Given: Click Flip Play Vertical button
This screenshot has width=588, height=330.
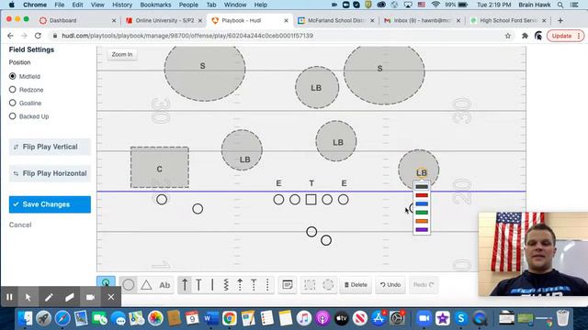Looking at the screenshot, I should pos(50,147).
